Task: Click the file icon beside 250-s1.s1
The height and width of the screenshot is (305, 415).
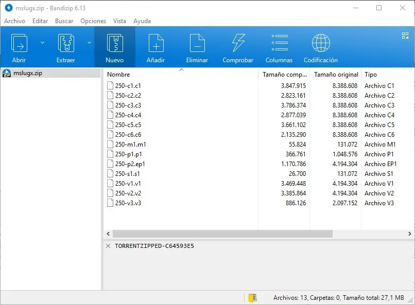Action: [x=110, y=174]
